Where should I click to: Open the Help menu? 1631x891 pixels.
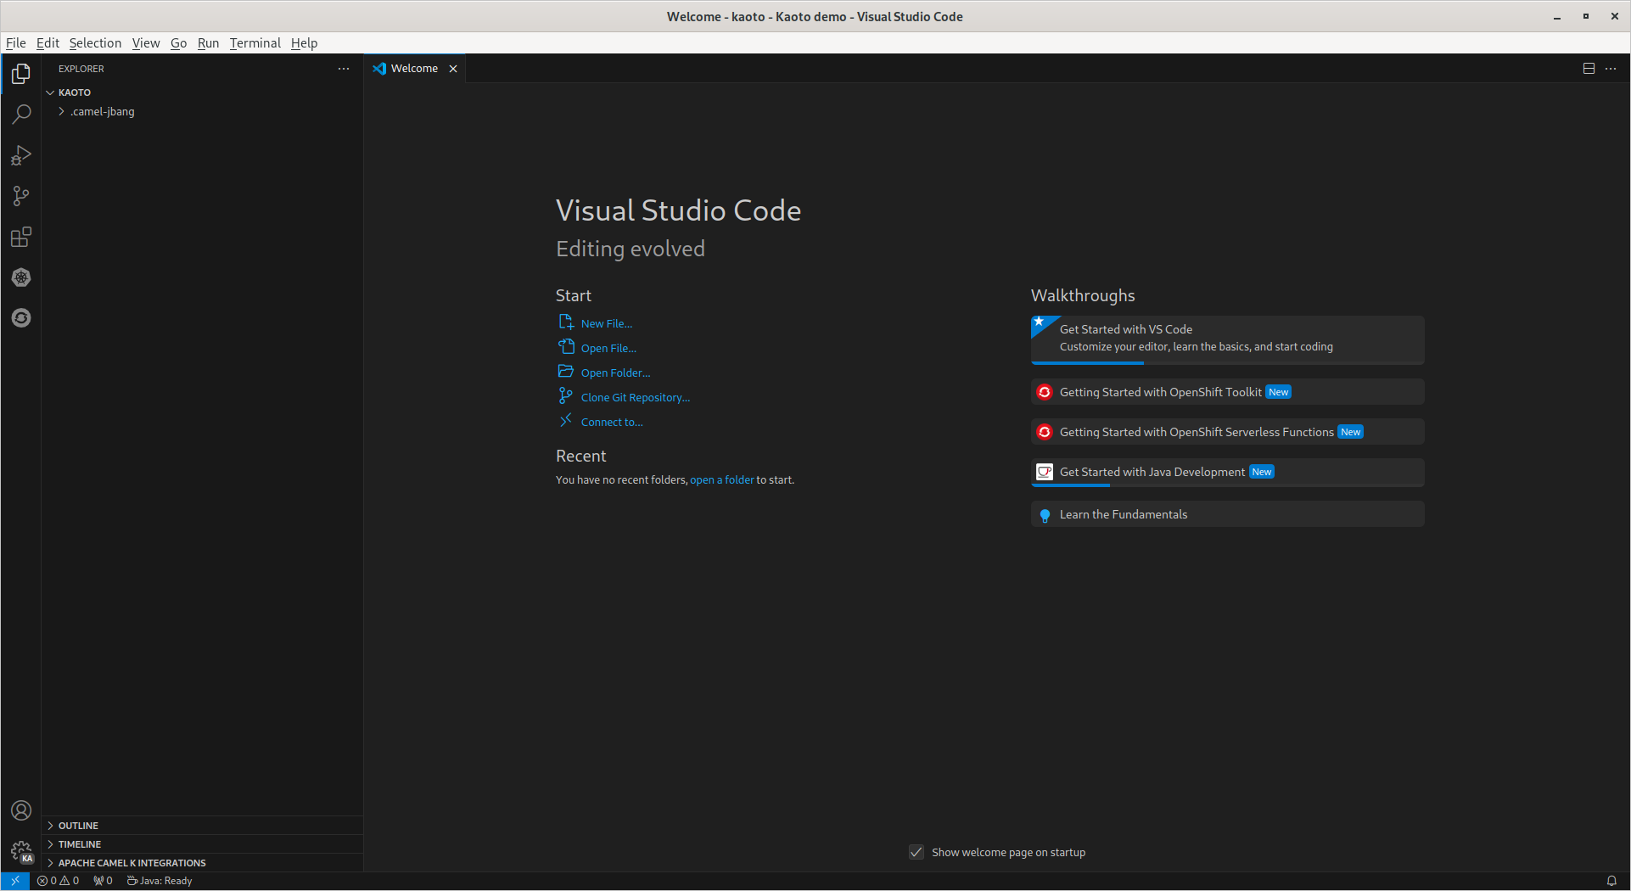tap(304, 43)
